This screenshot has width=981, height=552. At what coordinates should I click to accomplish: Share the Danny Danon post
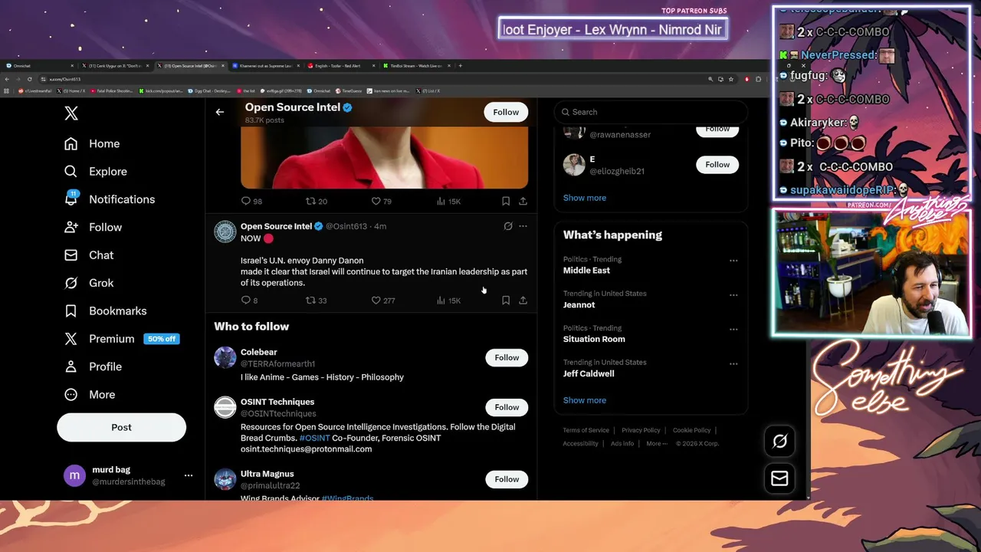click(523, 301)
